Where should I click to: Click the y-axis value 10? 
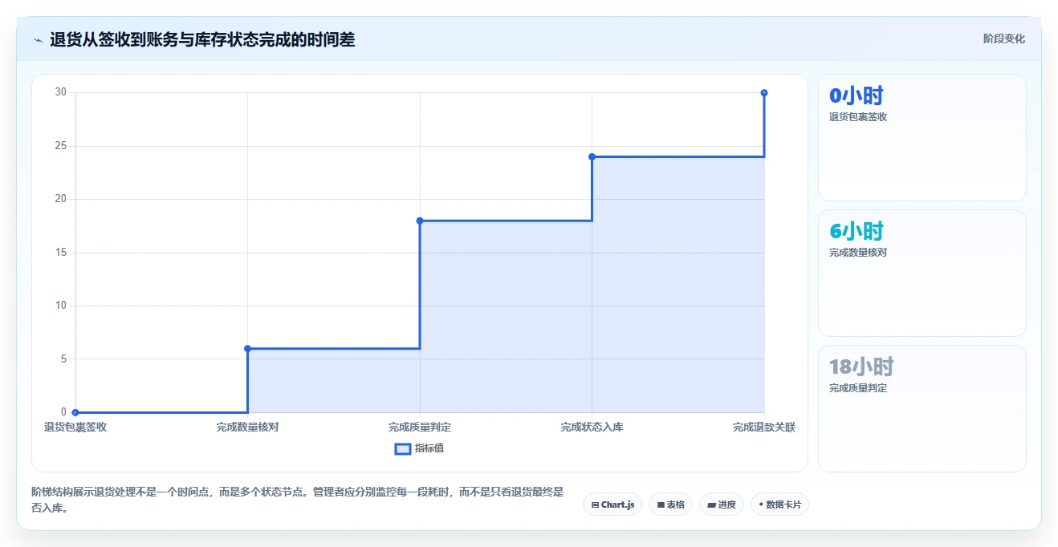click(61, 306)
